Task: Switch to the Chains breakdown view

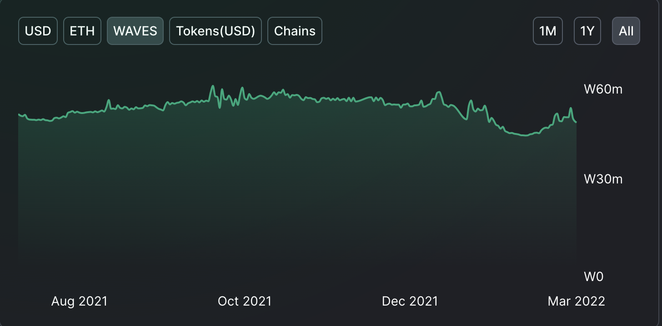Action: [295, 31]
